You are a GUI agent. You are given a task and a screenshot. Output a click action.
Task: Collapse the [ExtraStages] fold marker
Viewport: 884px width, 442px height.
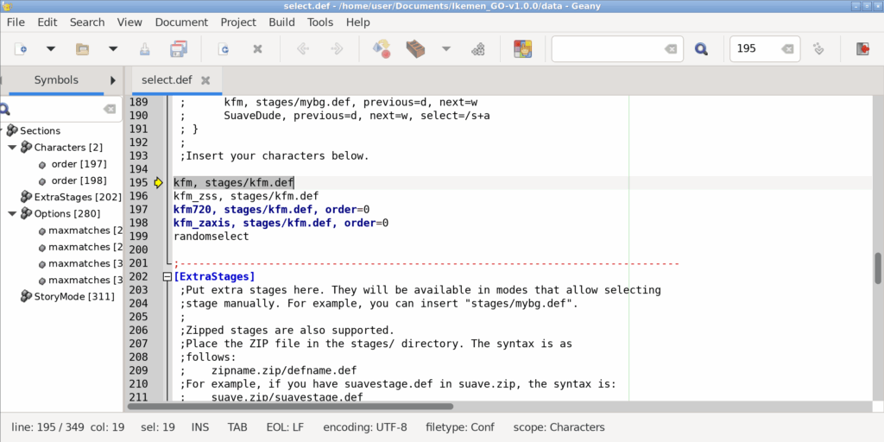click(167, 277)
